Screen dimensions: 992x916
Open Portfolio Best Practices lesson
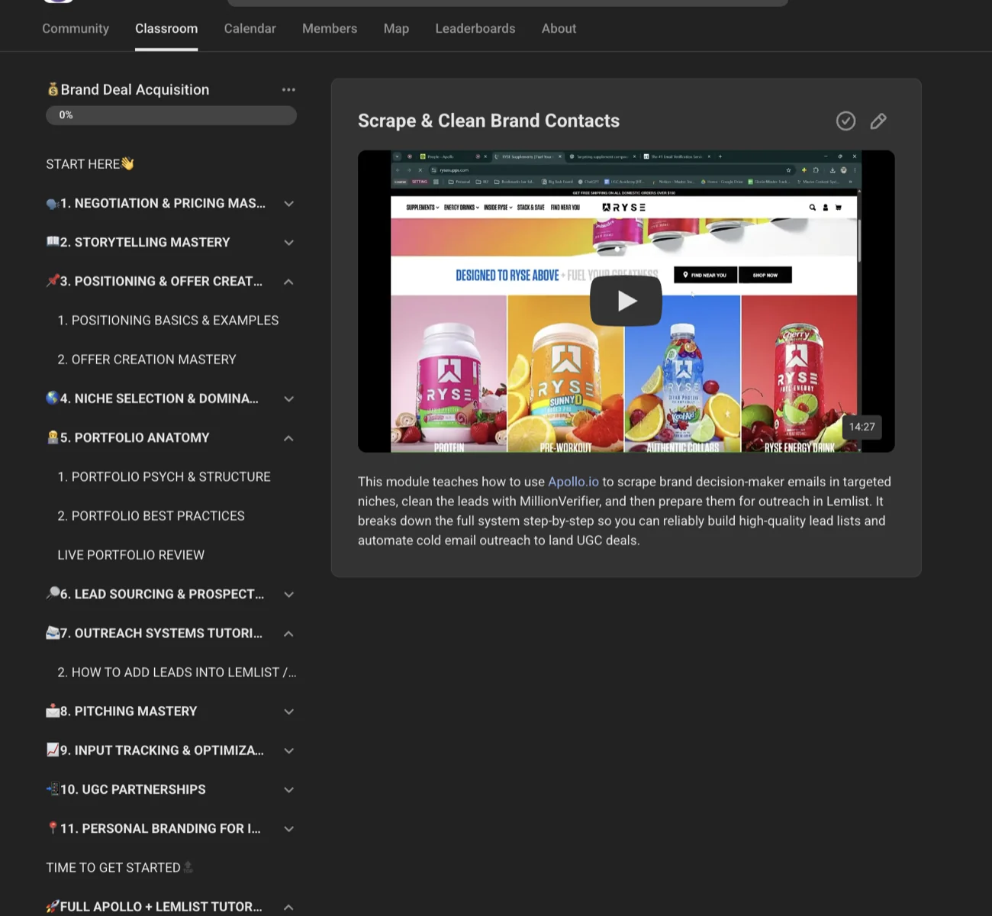point(151,516)
